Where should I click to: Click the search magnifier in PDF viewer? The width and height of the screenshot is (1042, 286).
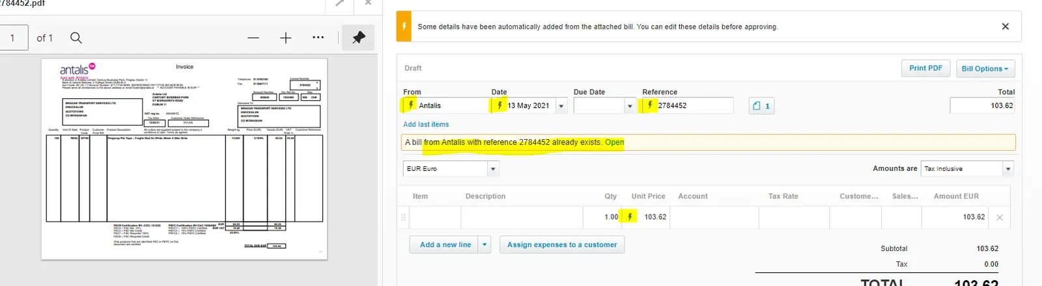[76, 38]
